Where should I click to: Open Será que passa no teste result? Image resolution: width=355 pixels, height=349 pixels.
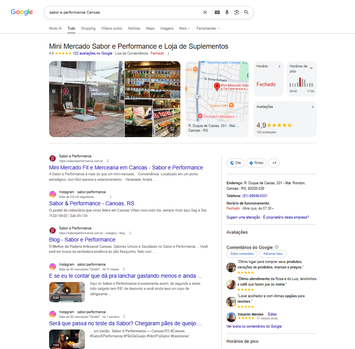coord(125,323)
